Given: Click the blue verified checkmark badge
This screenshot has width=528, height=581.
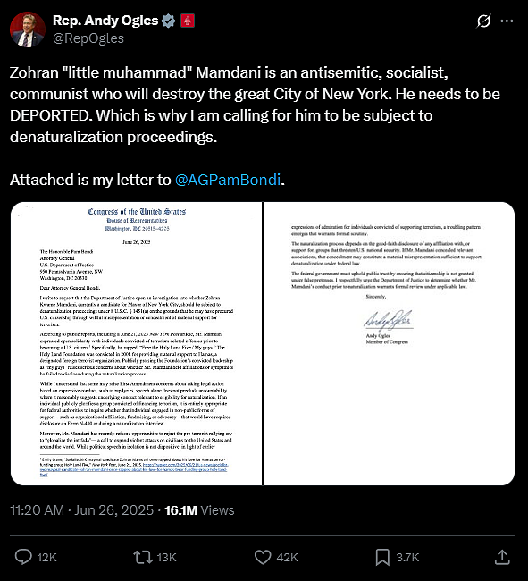Looking at the screenshot, I should [x=169, y=21].
